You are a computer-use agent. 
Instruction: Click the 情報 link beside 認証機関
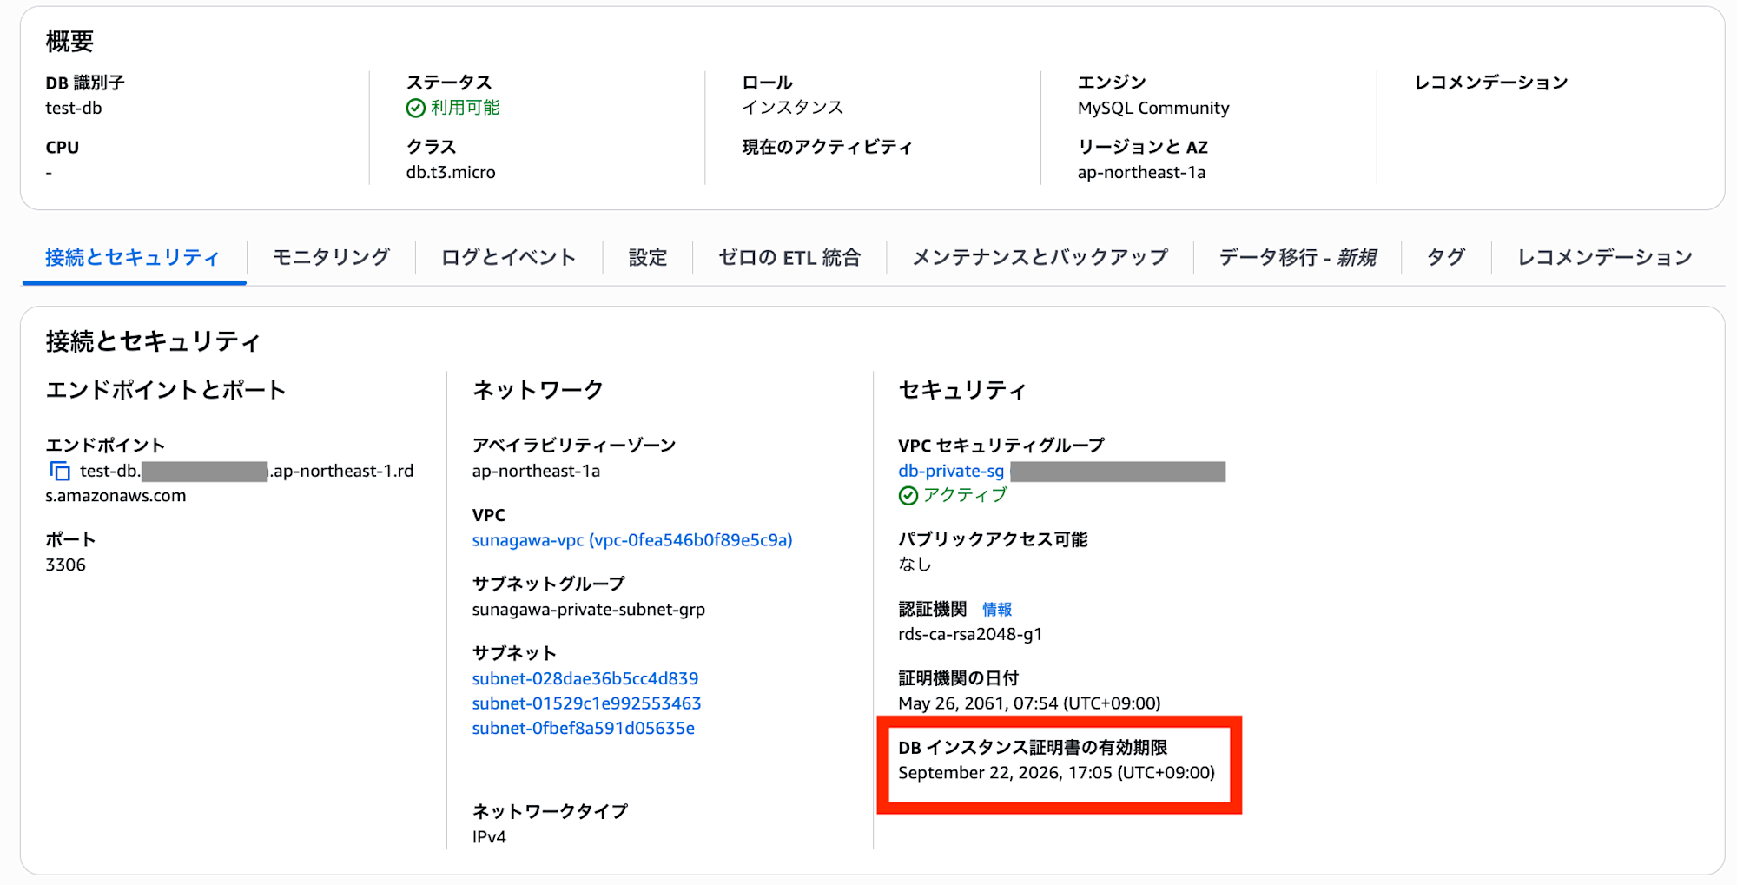point(997,610)
